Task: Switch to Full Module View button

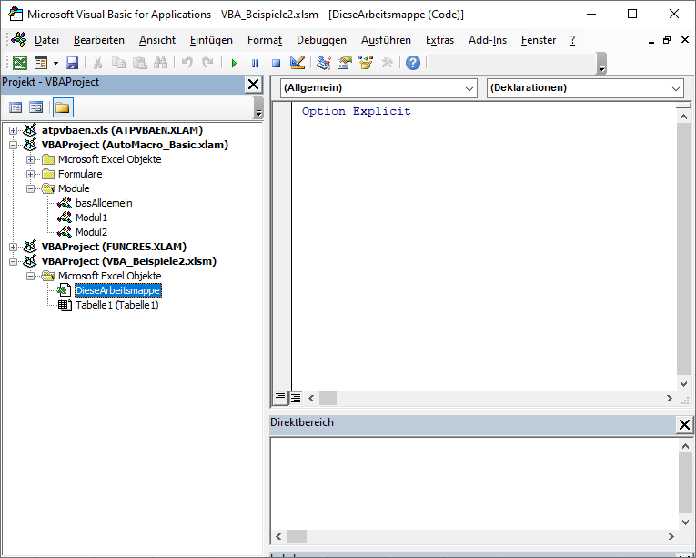Action: pos(295,398)
